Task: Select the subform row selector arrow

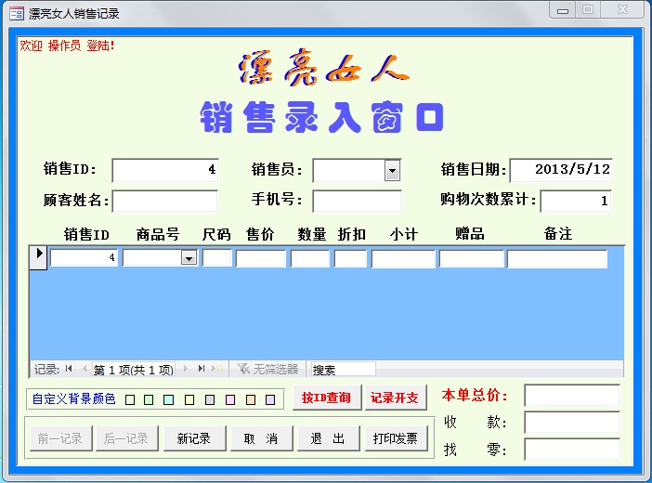Action: (x=39, y=257)
